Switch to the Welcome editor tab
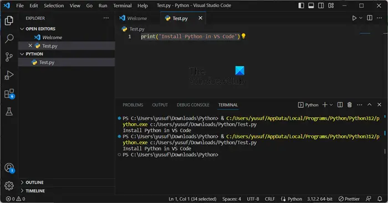This screenshot has width=388, height=203. pos(137,18)
